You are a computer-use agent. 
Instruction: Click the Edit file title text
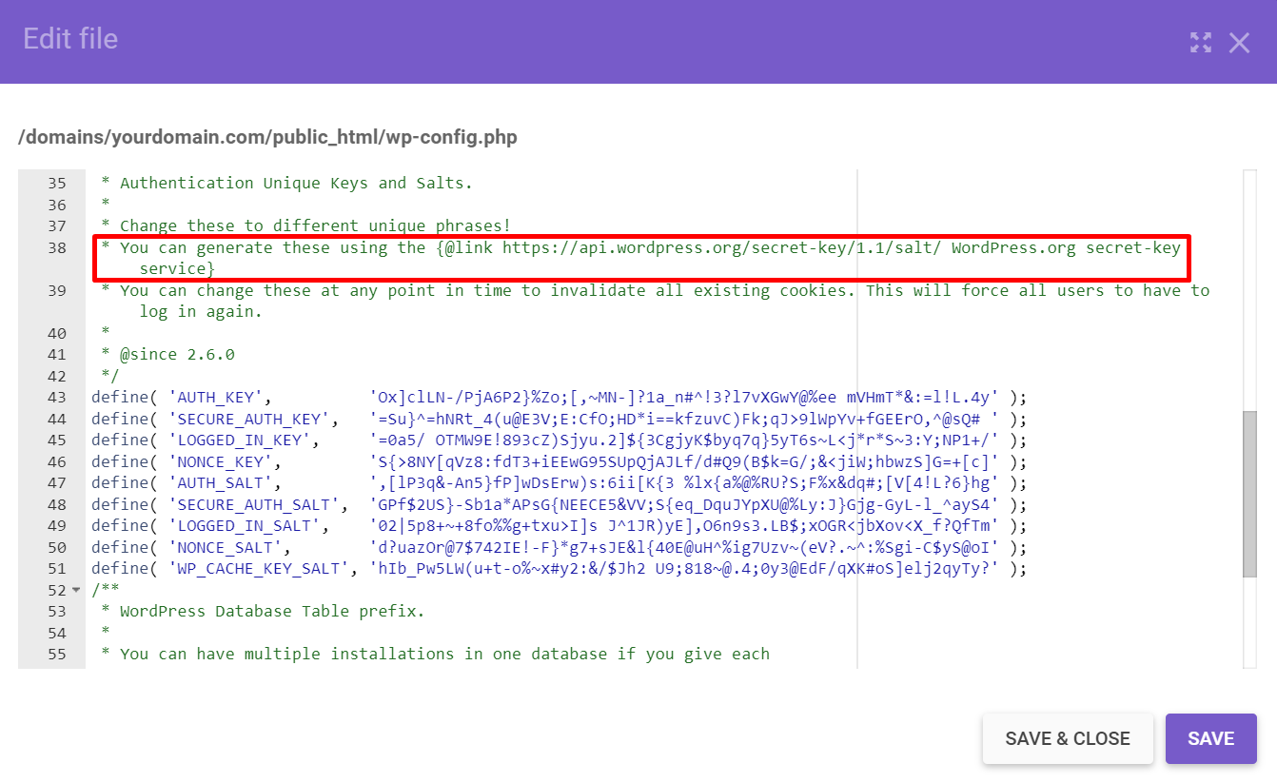[69, 39]
